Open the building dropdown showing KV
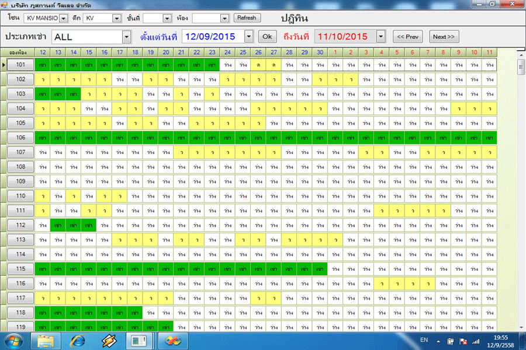 click(116, 18)
